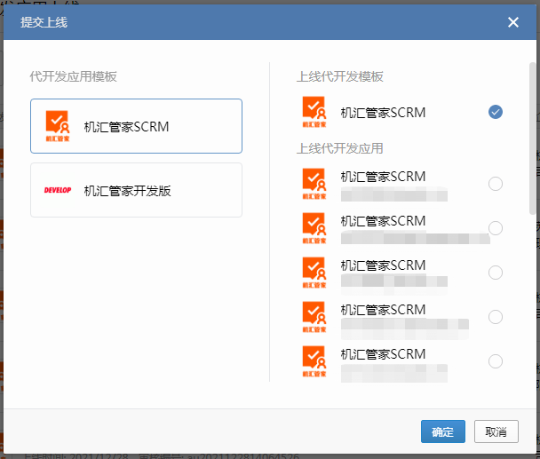Click 机汇管家SCRM text in the first 上线代开发应用 row
This screenshot has width=540, height=459.
point(383,177)
